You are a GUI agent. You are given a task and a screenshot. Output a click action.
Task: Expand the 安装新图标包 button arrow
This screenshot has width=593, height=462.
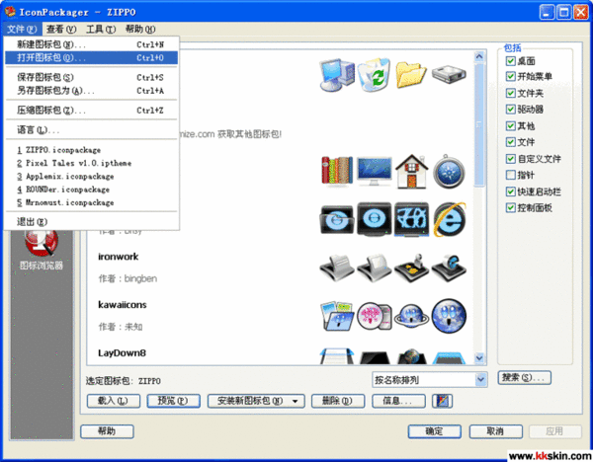tap(295, 401)
